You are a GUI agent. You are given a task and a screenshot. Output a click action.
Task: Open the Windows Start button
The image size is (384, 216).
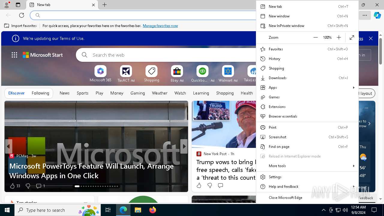pyautogui.click(x=7, y=210)
